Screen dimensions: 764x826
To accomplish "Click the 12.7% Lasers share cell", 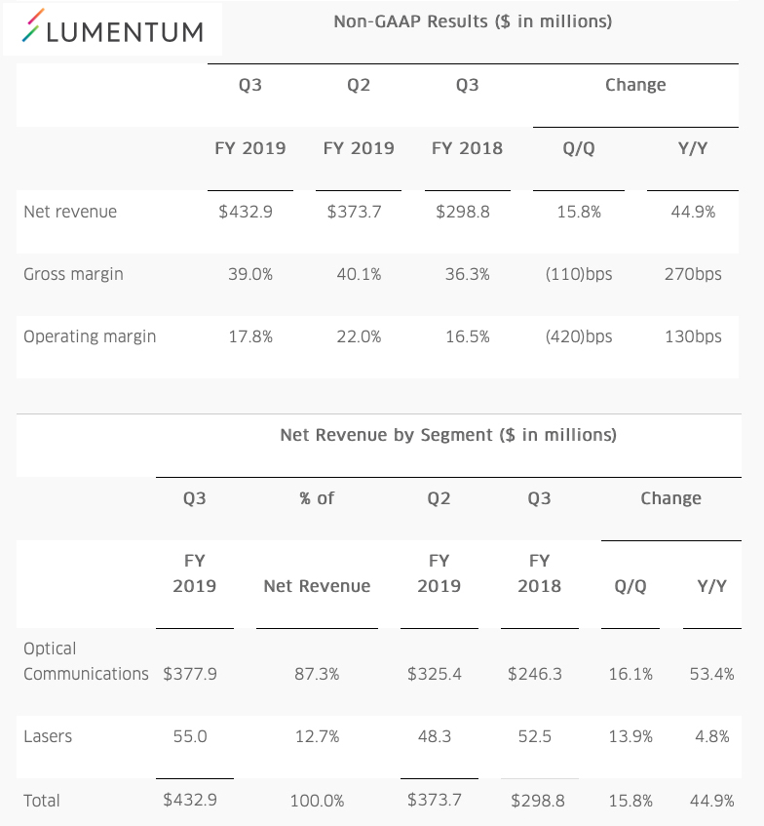I will click(317, 736).
